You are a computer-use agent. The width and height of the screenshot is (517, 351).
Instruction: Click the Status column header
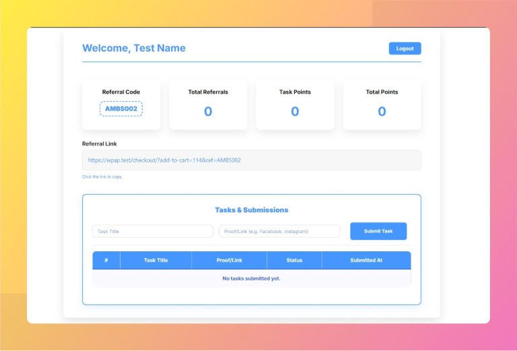click(x=294, y=260)
